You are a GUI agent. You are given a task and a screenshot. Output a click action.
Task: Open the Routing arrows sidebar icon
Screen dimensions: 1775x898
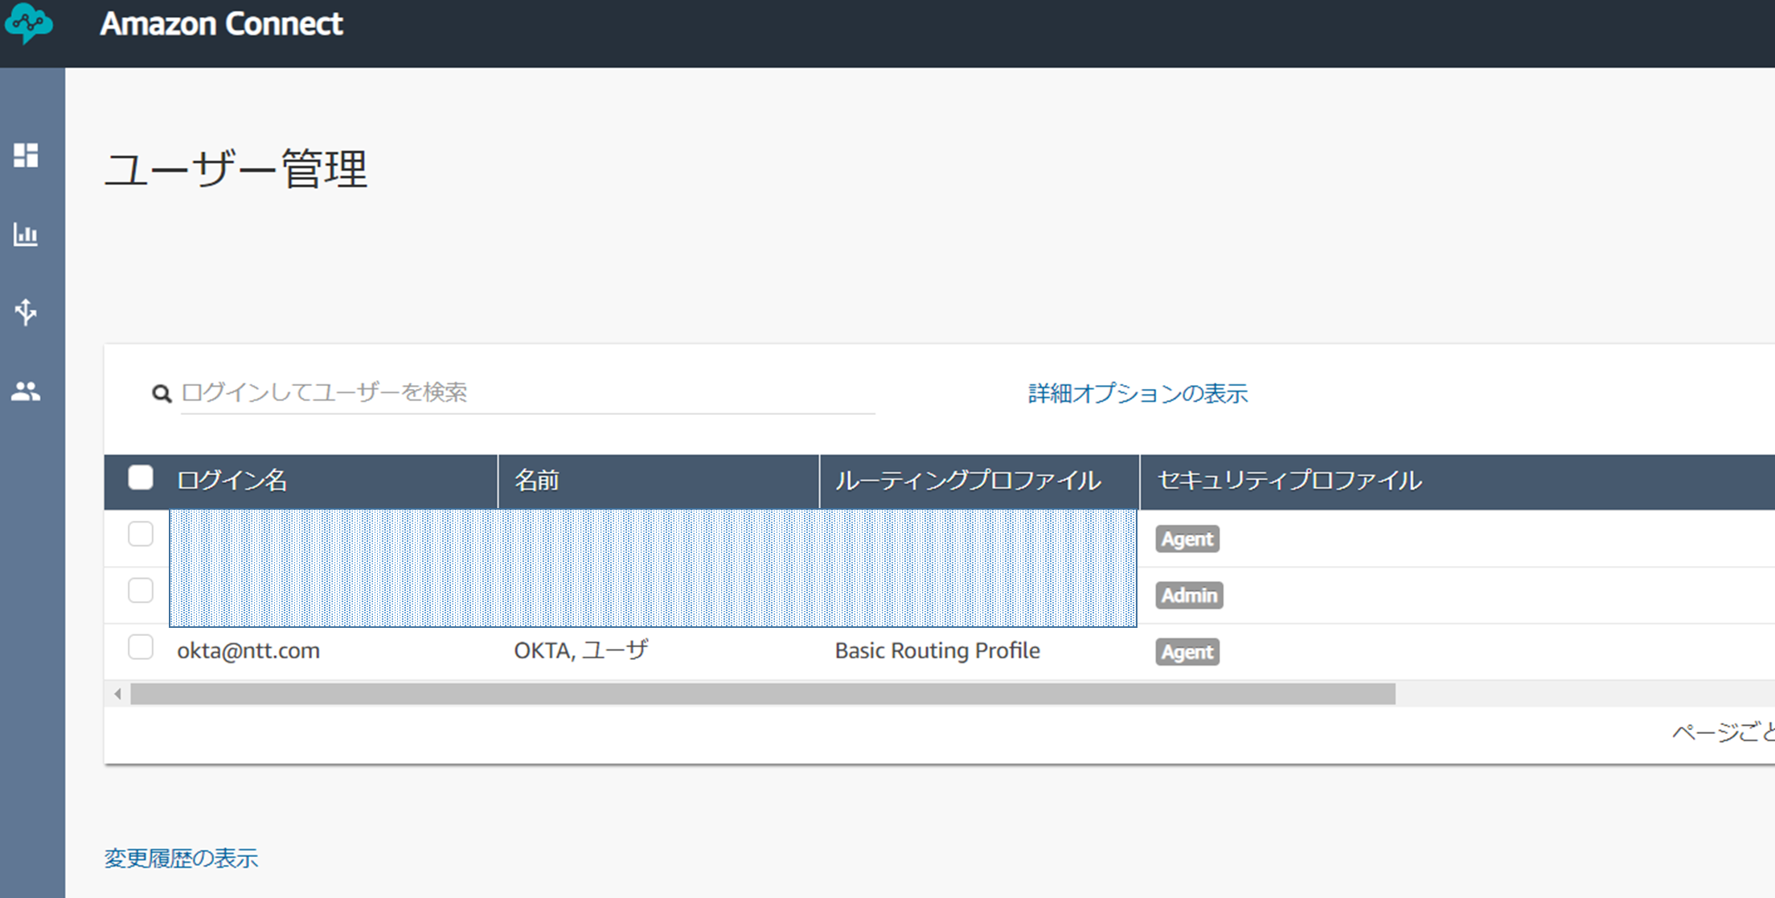click(26, 312)
